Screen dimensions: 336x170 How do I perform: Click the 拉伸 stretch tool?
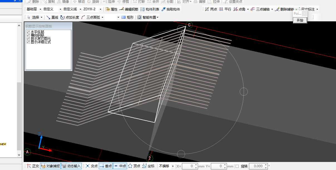tap(214, 1)
